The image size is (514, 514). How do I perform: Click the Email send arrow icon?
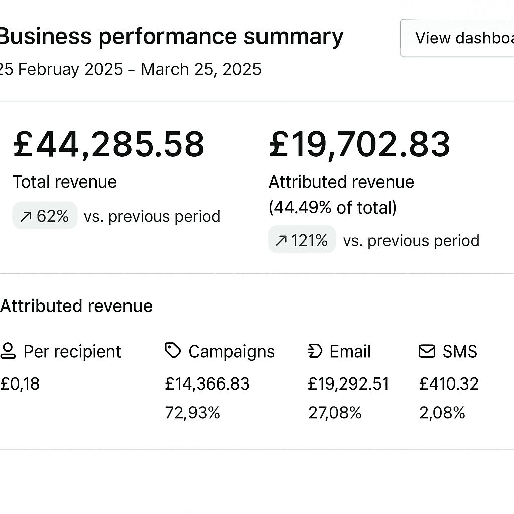(x=315, y=351)
